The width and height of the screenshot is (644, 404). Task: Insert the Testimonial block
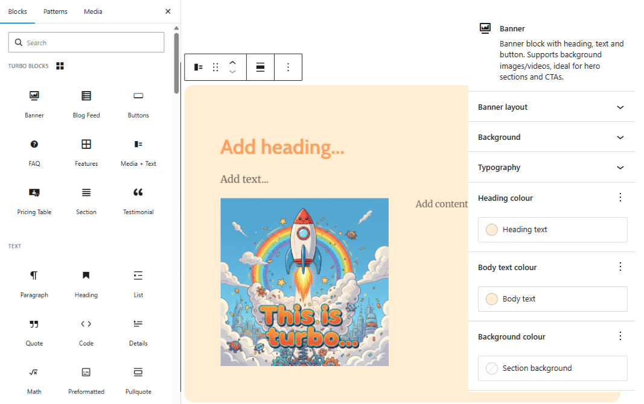pyautogui.click(x=138, y=201)
